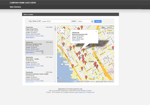Click the Search button

(x=98, y=22)
